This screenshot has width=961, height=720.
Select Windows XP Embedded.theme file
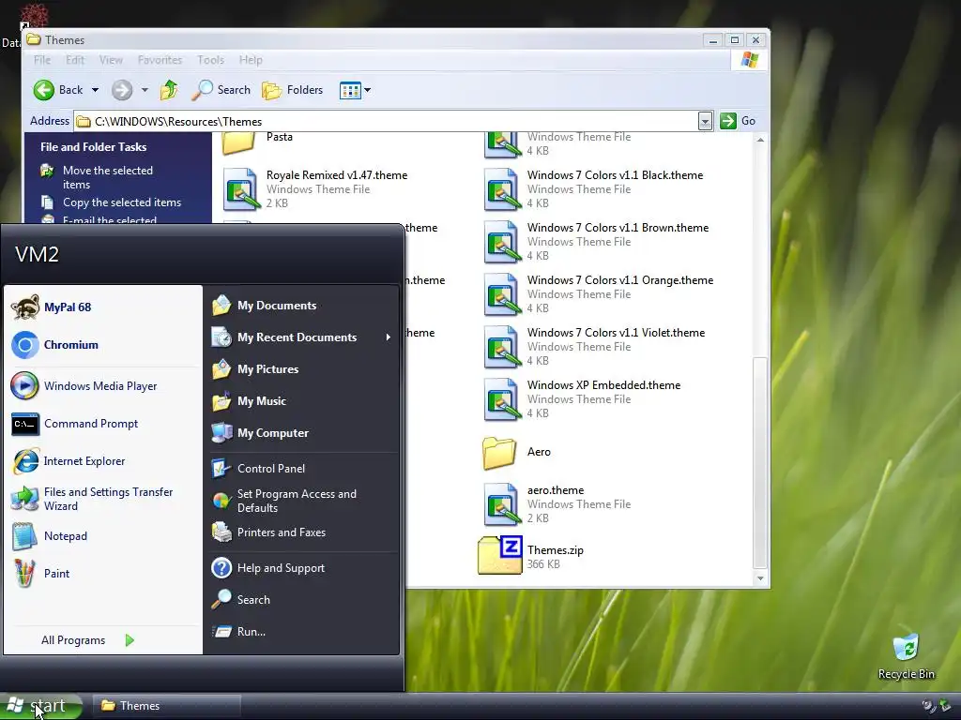tap(582, 399)
